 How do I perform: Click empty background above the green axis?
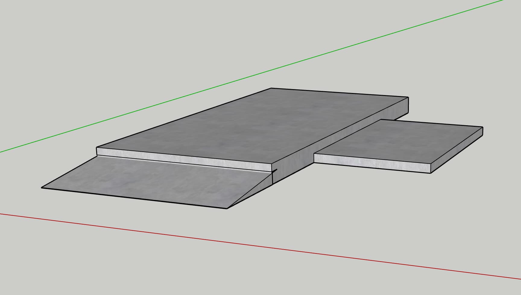(151, 45)
